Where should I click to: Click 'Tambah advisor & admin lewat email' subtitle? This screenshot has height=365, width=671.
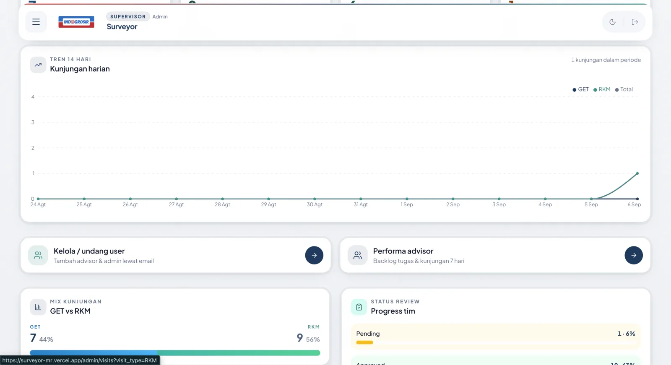tap(104, 261)
